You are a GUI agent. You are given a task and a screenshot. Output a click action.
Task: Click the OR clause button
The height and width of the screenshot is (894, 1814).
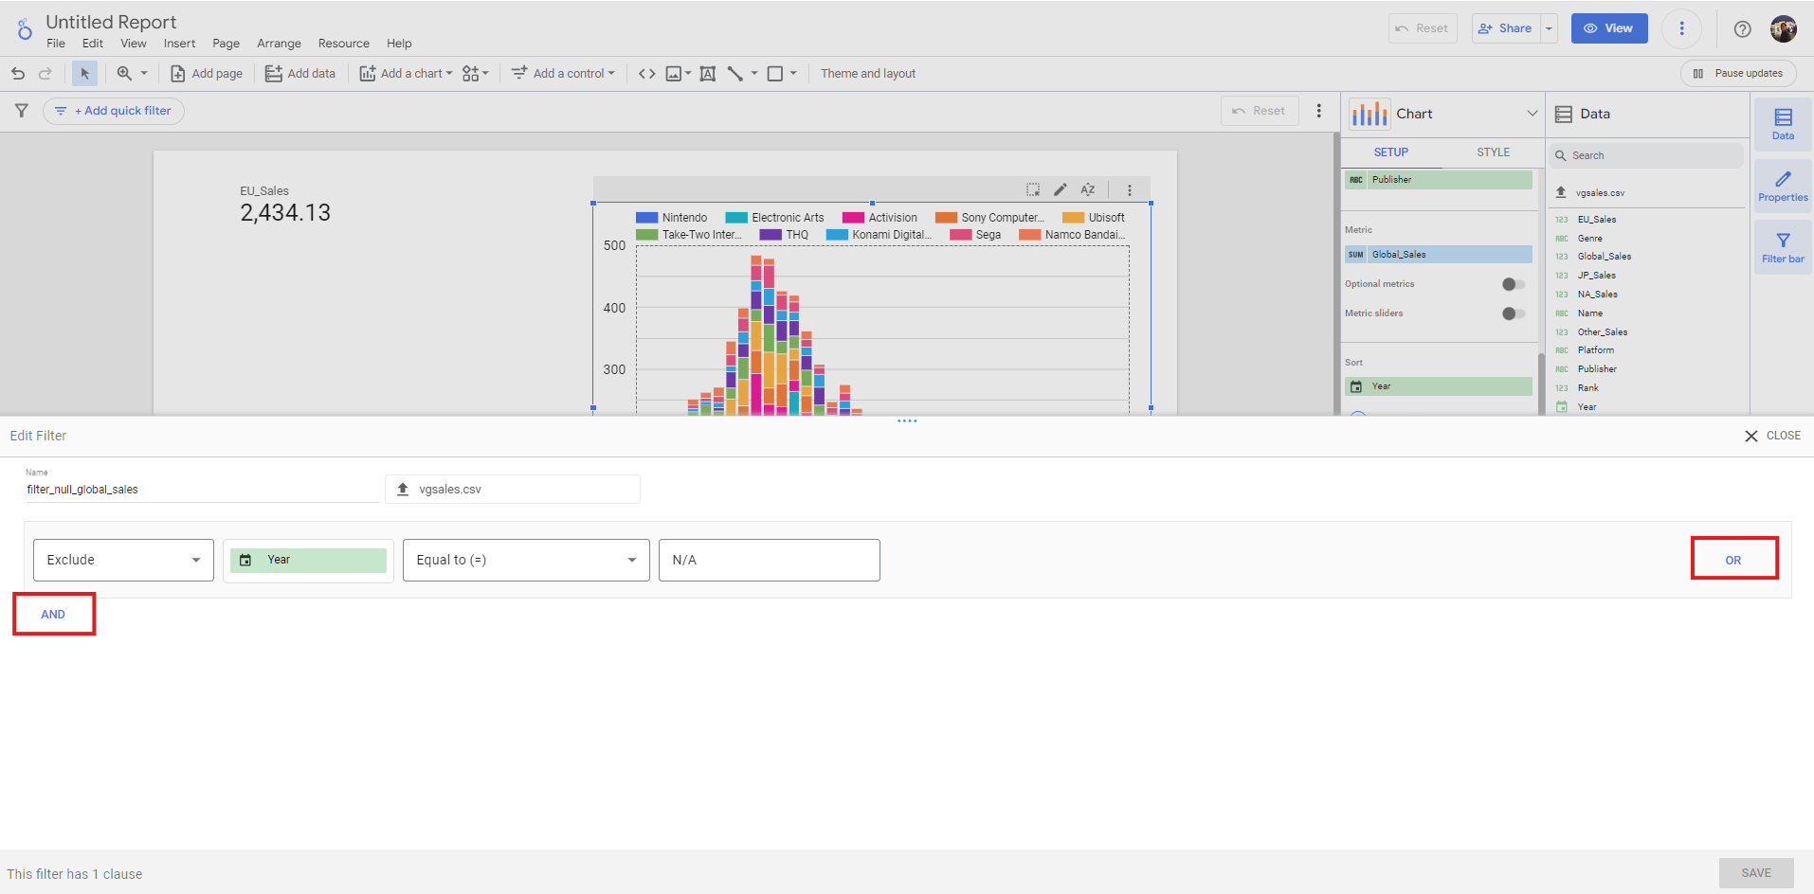1732,560
